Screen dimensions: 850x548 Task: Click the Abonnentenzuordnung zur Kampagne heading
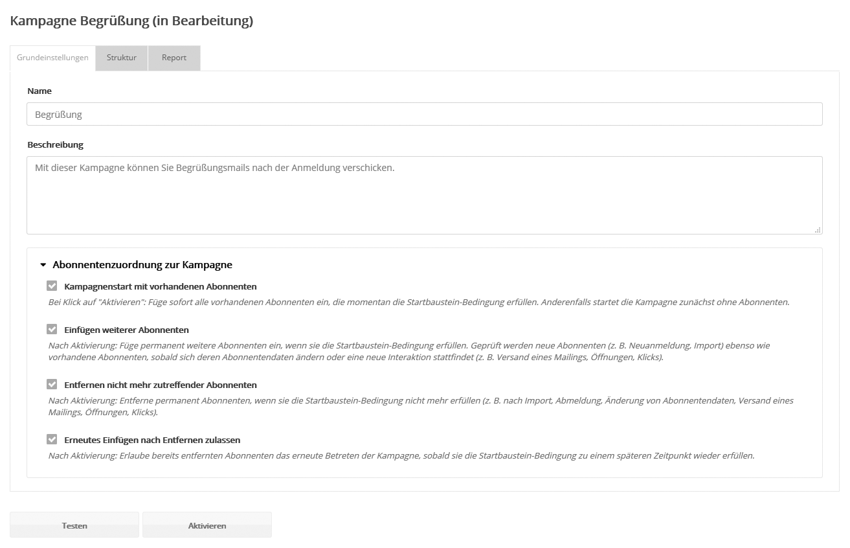tap(142, 265)
